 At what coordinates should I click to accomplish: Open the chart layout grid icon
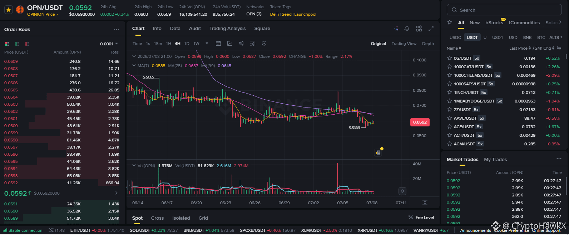[x=419, y=29]
